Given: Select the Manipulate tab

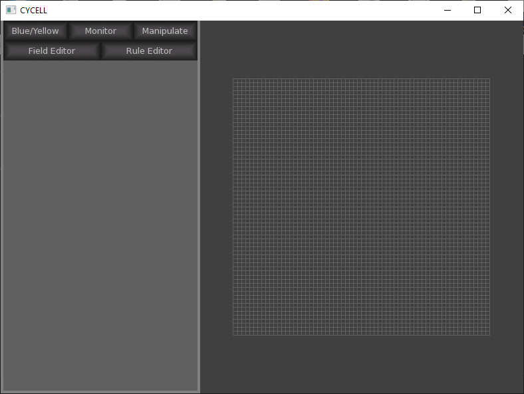Looking at the screenshot, I should coord(165,31).
